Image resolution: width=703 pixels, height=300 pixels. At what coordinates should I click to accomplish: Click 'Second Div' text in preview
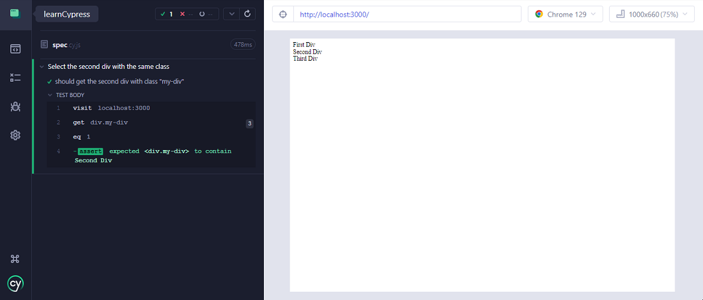307,52
